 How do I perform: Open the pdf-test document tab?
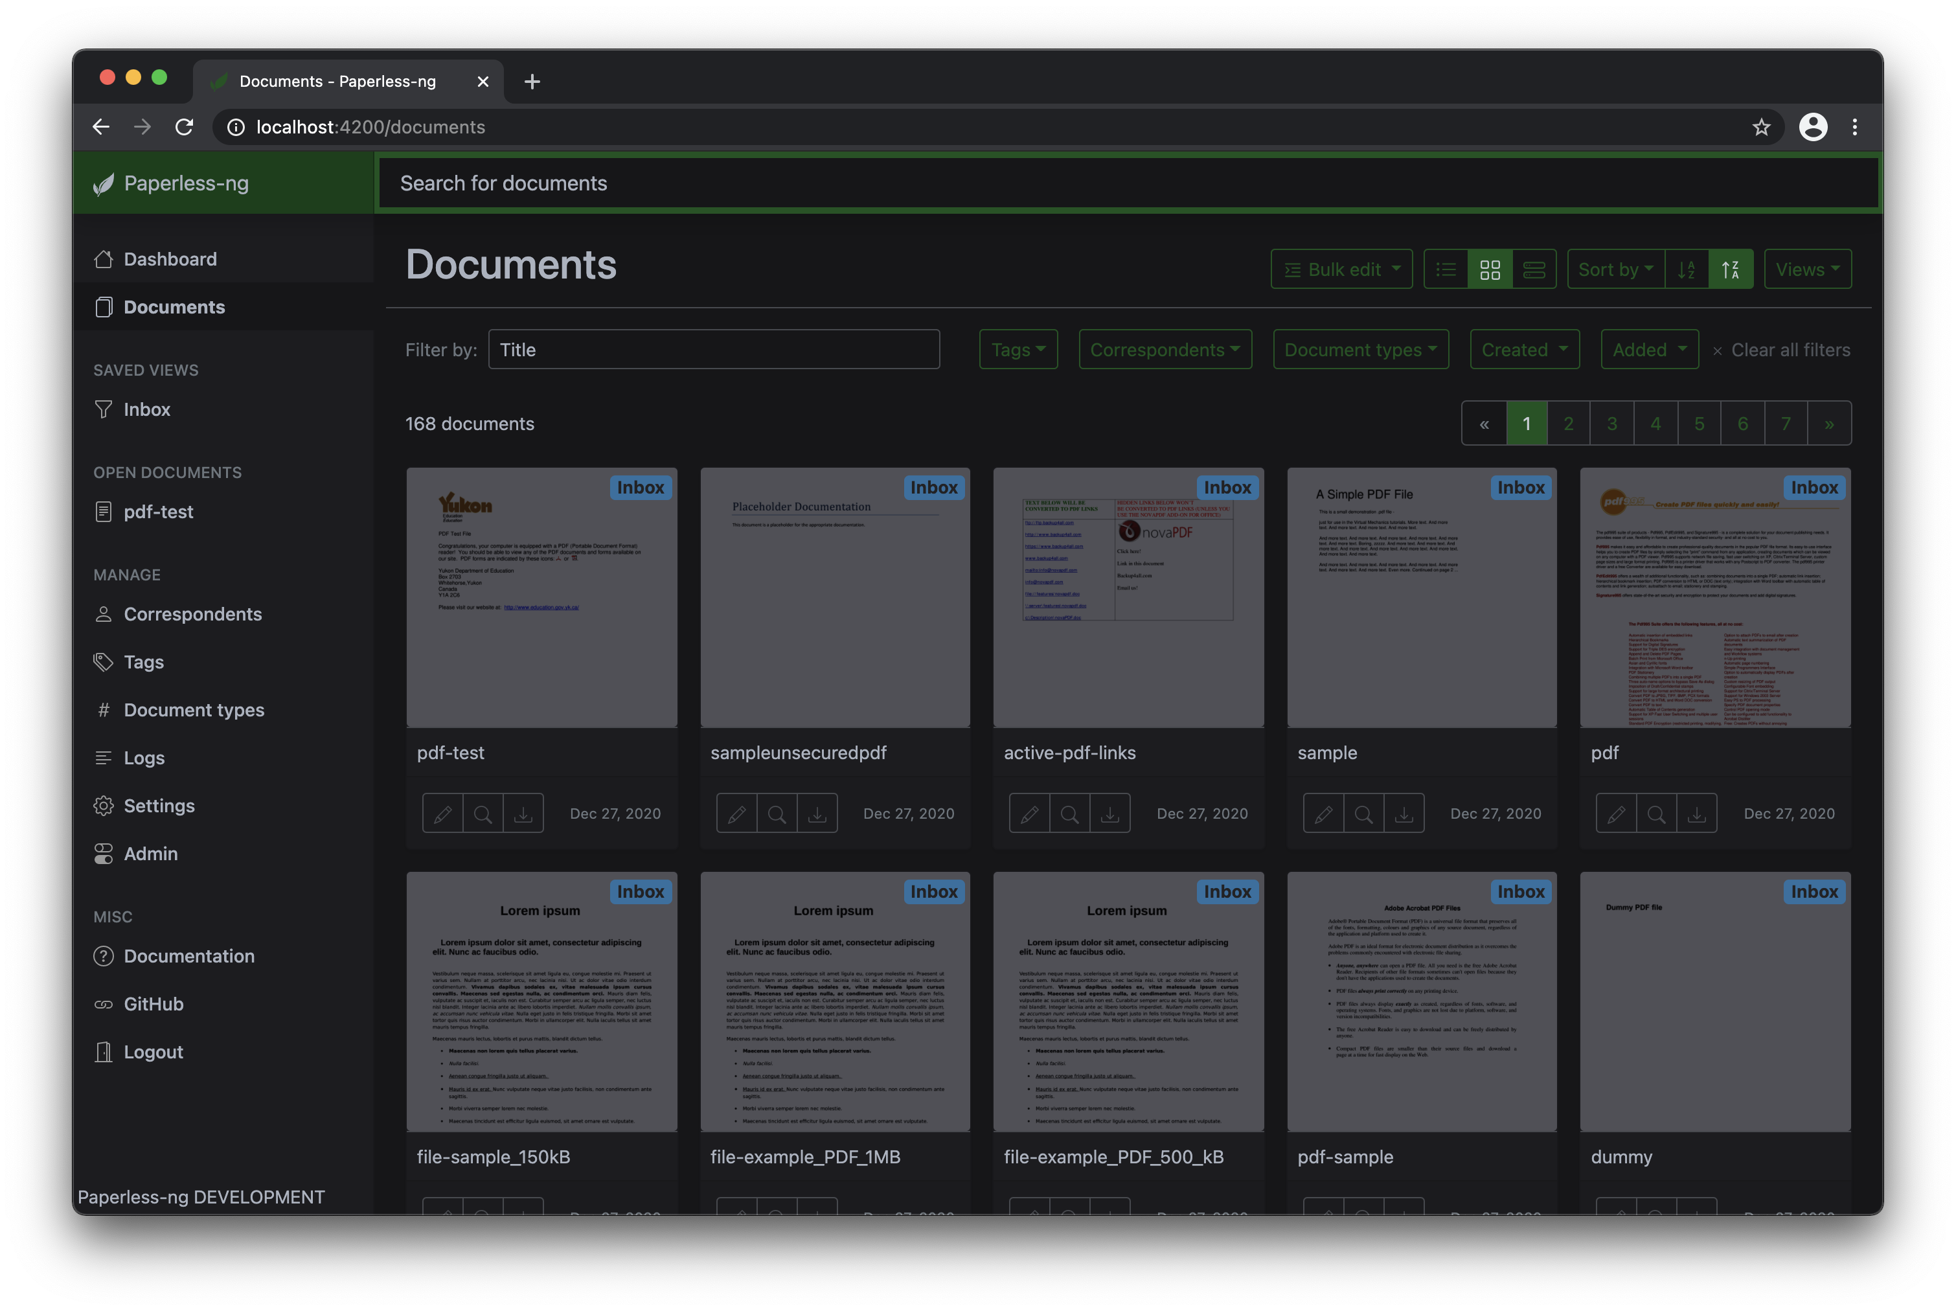click(158, 511)
